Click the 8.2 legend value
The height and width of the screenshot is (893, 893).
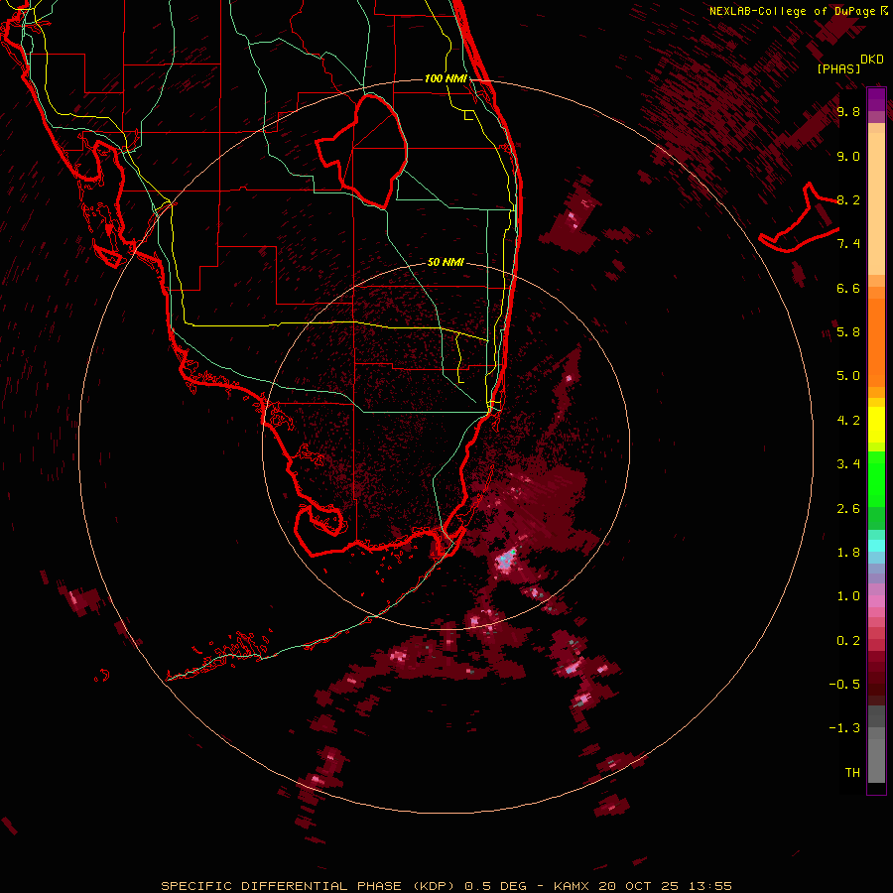pos(848,199)
